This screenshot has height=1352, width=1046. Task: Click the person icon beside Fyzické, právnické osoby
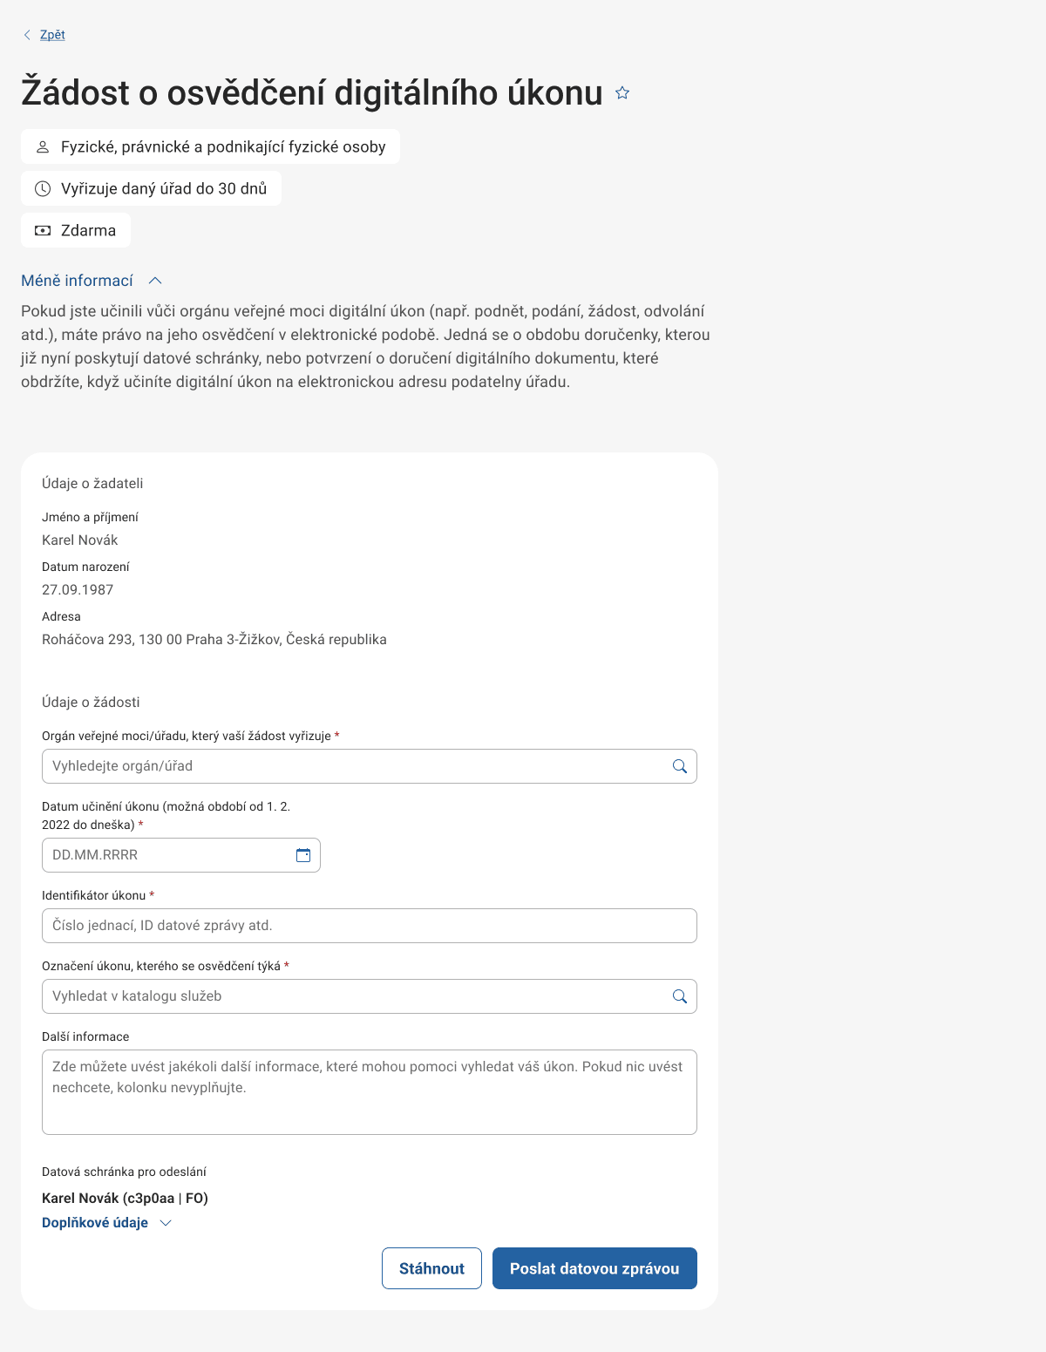(x=42, y=147)
